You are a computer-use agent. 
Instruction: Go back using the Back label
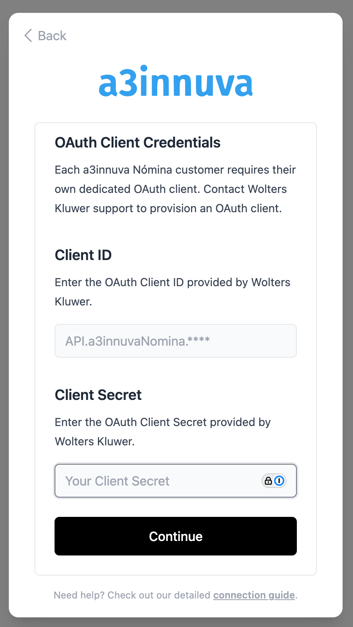[52, 36]
